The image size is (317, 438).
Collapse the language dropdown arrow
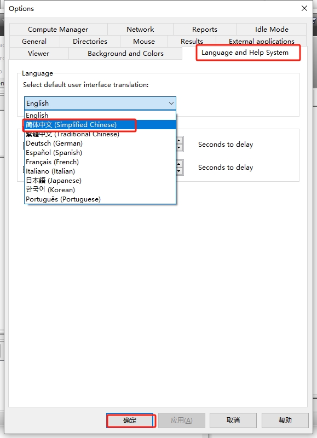171,103
